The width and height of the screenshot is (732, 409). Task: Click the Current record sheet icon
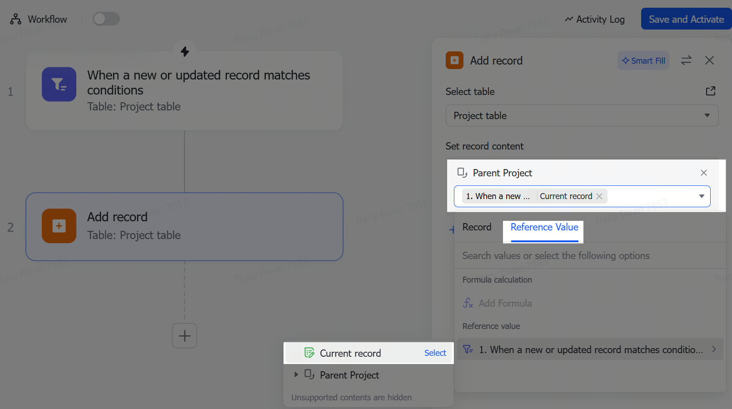point(309,353)
